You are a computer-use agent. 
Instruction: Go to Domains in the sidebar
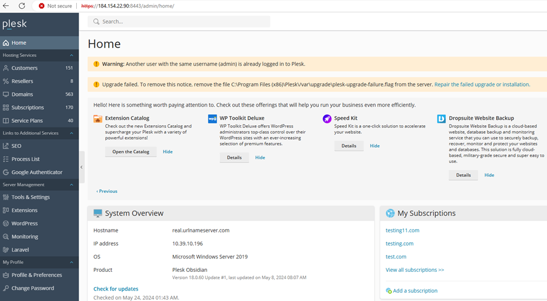coord(40,94)
